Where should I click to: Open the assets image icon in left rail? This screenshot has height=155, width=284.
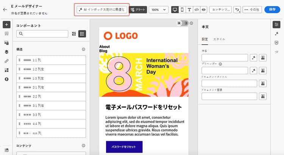click(6, 43)
